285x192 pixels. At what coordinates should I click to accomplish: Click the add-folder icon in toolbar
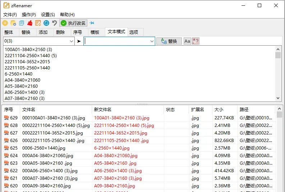click(x=13, y=23)
